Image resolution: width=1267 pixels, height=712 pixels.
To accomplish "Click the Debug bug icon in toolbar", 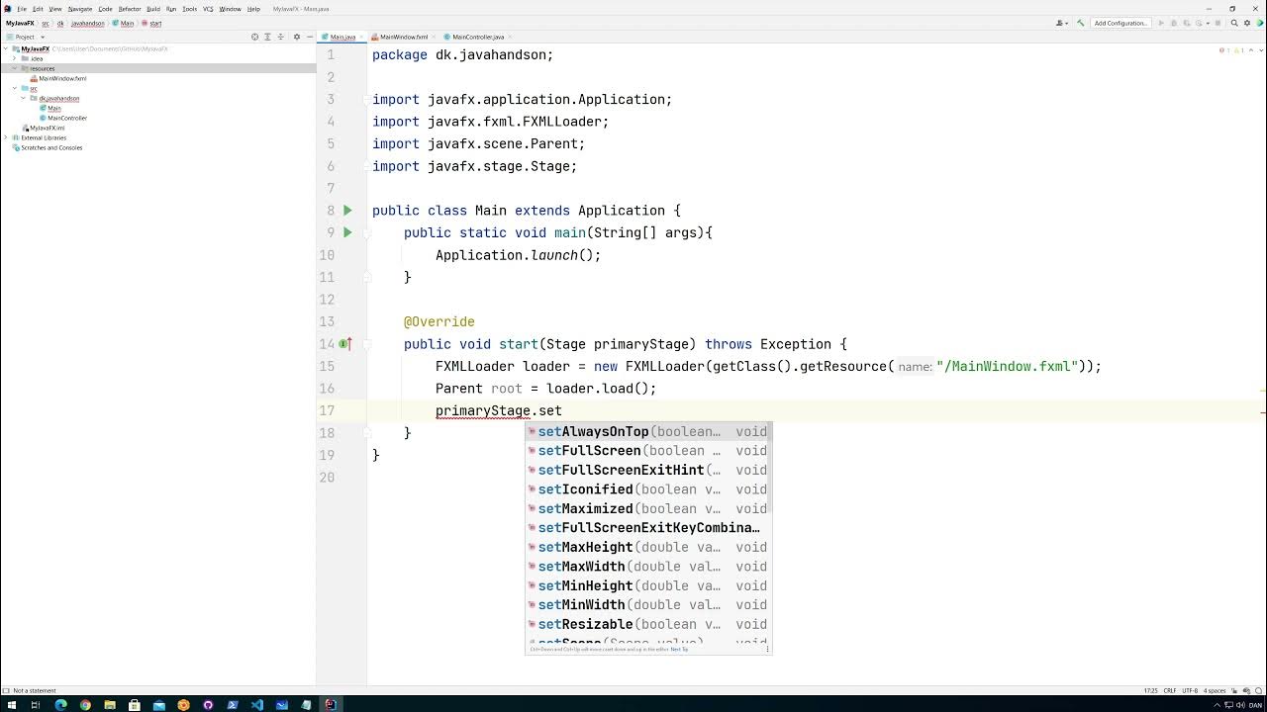I will click(x=1174, y=23).
